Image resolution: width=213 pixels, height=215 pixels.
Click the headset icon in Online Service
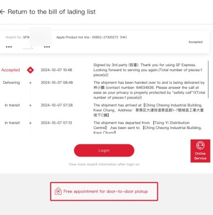200,146
